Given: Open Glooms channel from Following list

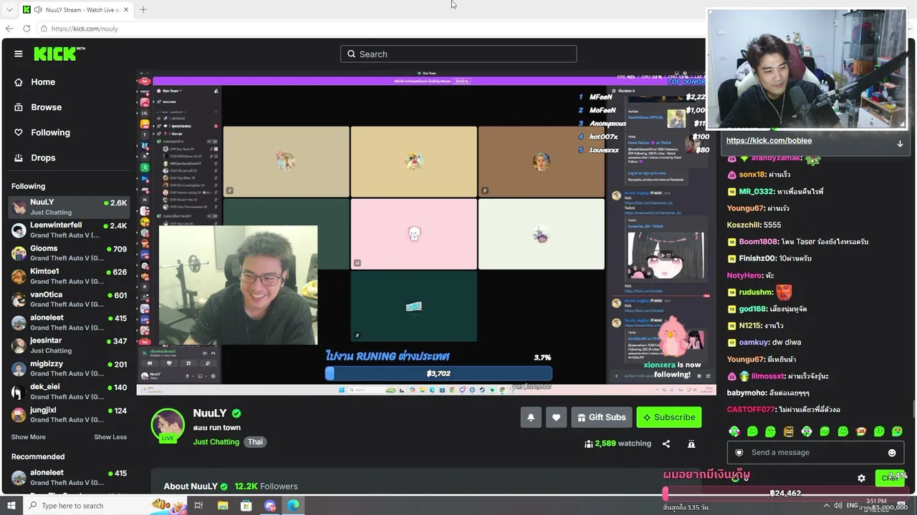Looking at the screenshot, I should click(x=69, y=253).
